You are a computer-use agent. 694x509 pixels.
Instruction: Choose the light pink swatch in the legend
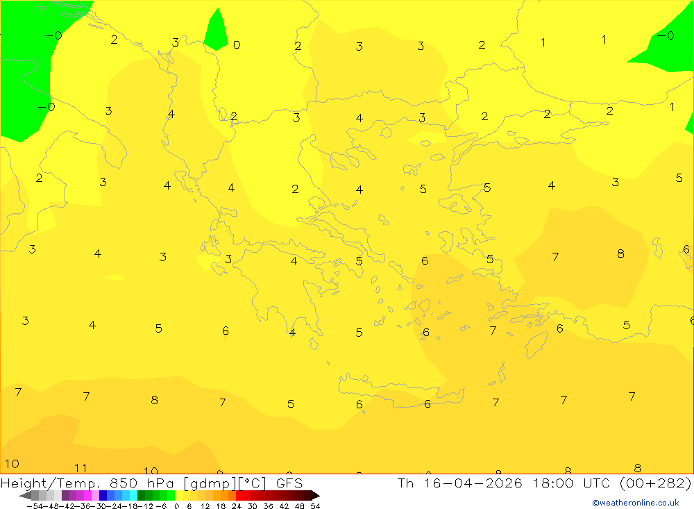pyautogui.click(x=95, y=495)
